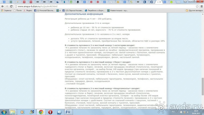Open the Facebook bookmark (13) Лариса Носова...

coord(73,10)
